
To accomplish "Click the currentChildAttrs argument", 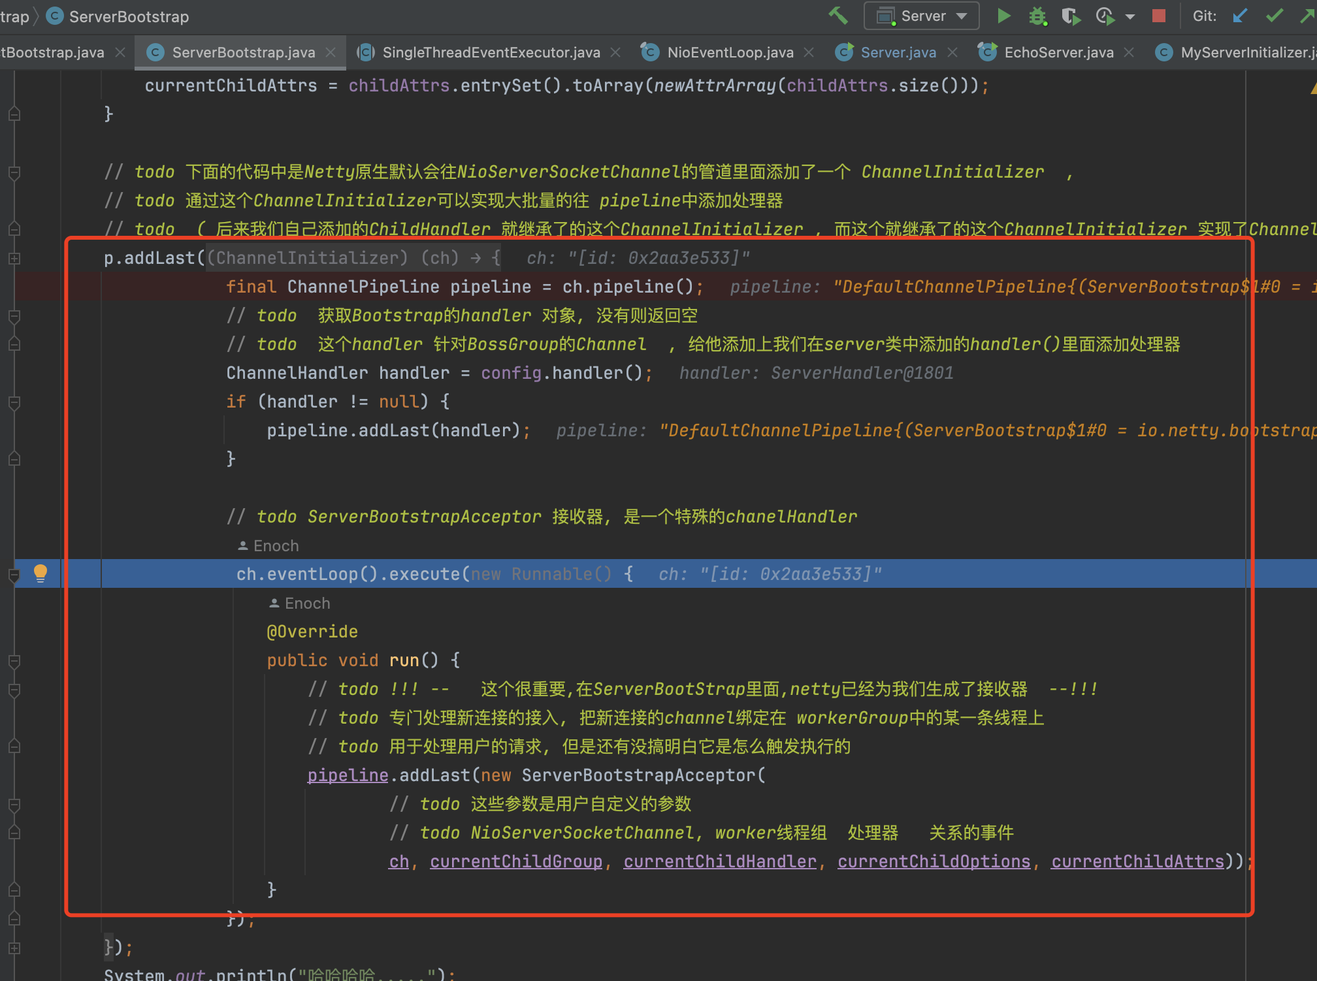I will tap(1137, 861).
